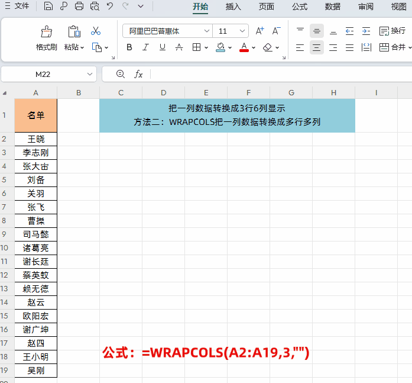Select cell A2 containing 王晓
The image size is (412, 383).
click(36, 139)
